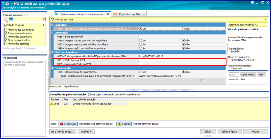Click the Salvar button

click(208, 132)
